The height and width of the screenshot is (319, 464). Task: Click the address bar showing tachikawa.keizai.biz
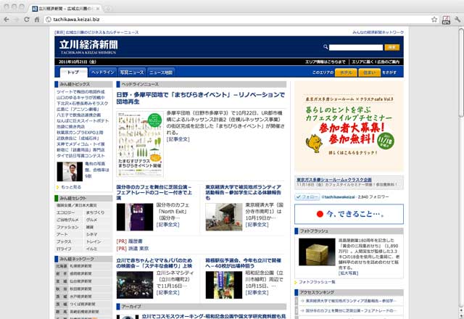tap(237, 20)
